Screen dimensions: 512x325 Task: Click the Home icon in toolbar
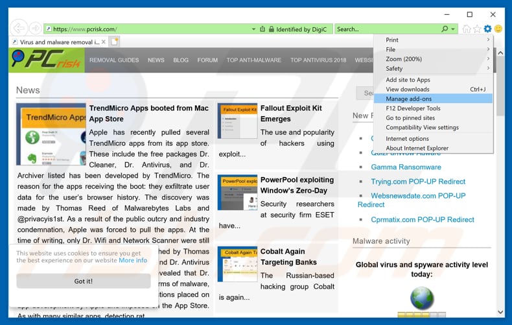[466, 29]
